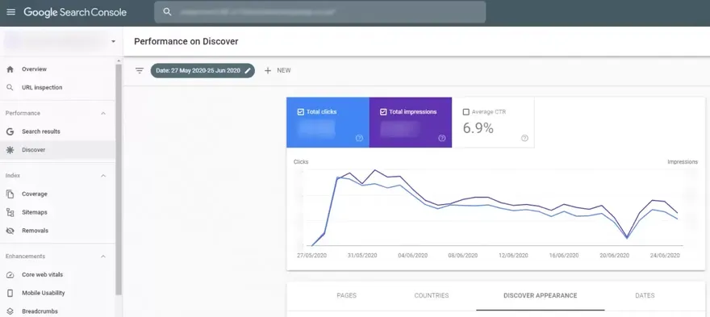The image size is (710, 317).
Task: Toggle the Total clicks checkbox
Action: (x=301, y=112)
